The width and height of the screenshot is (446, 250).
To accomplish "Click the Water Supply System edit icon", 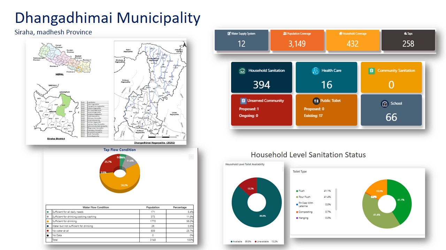I will click(229, 34).
